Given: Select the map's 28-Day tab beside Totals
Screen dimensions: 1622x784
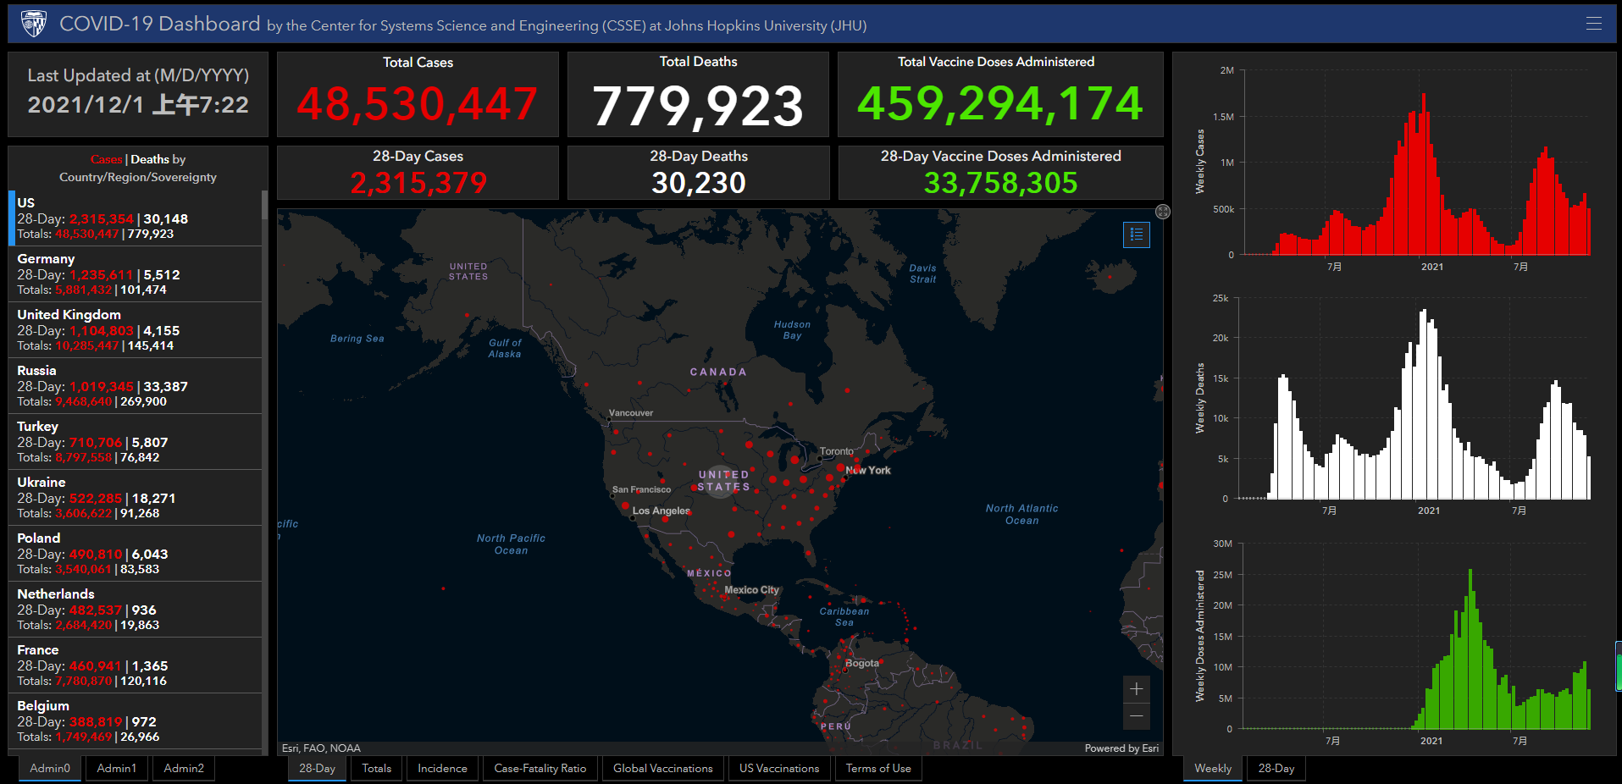Looking at the screenshot, I should (317, 769).
